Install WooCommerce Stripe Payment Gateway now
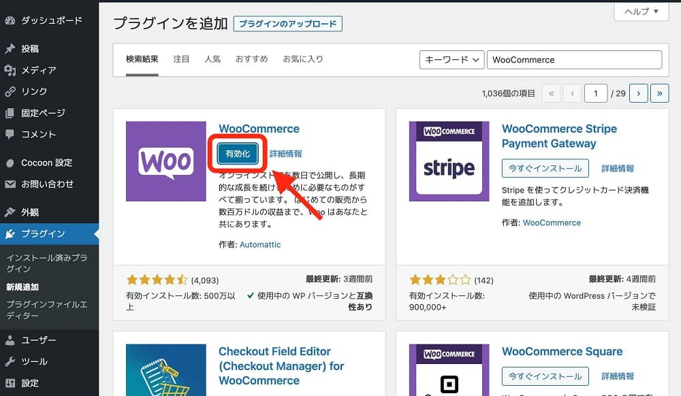Image resolution: width=681 pixels, height=396 pixels. (x=545, y=168)
